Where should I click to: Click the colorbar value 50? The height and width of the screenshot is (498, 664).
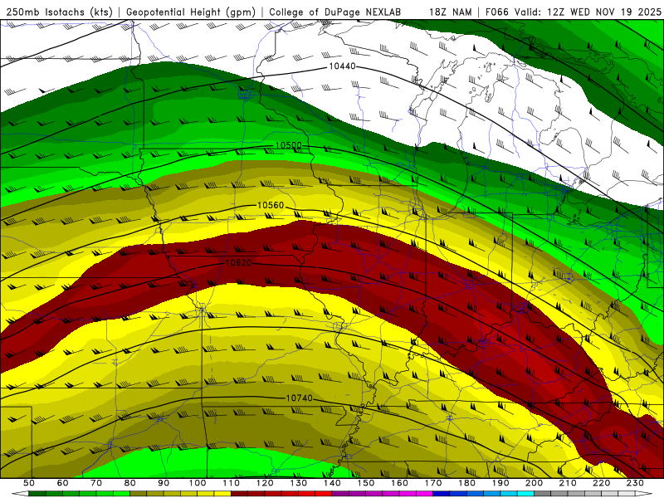tap(28, 483)
